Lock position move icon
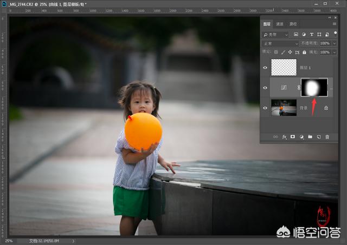The image size is (347, 245). (x=290, y=52)
